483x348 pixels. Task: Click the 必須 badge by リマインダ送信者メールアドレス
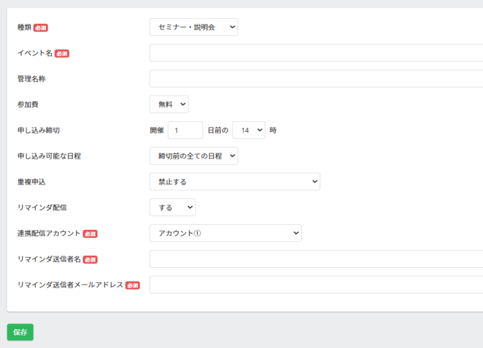[133, 286]
